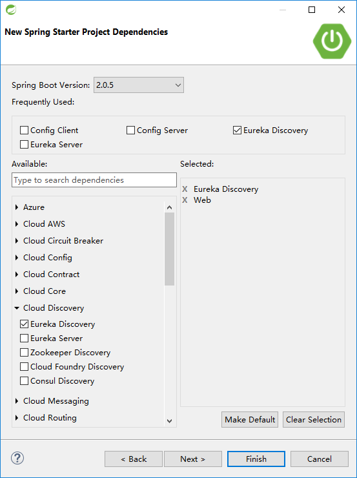Check the Config Server checkbox
The image size is (357, 478).
130,130
